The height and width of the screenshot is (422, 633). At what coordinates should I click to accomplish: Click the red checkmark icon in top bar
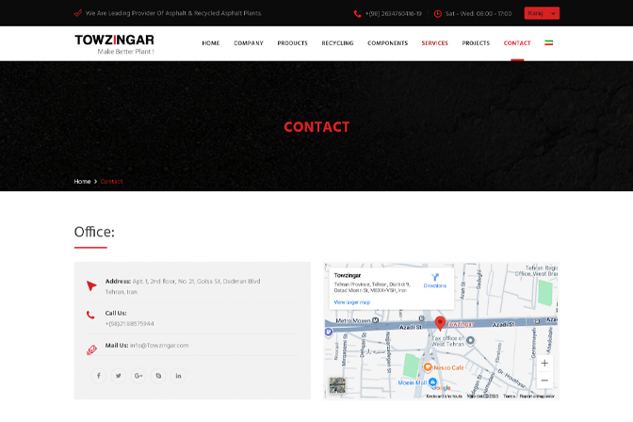pos(78,13)
